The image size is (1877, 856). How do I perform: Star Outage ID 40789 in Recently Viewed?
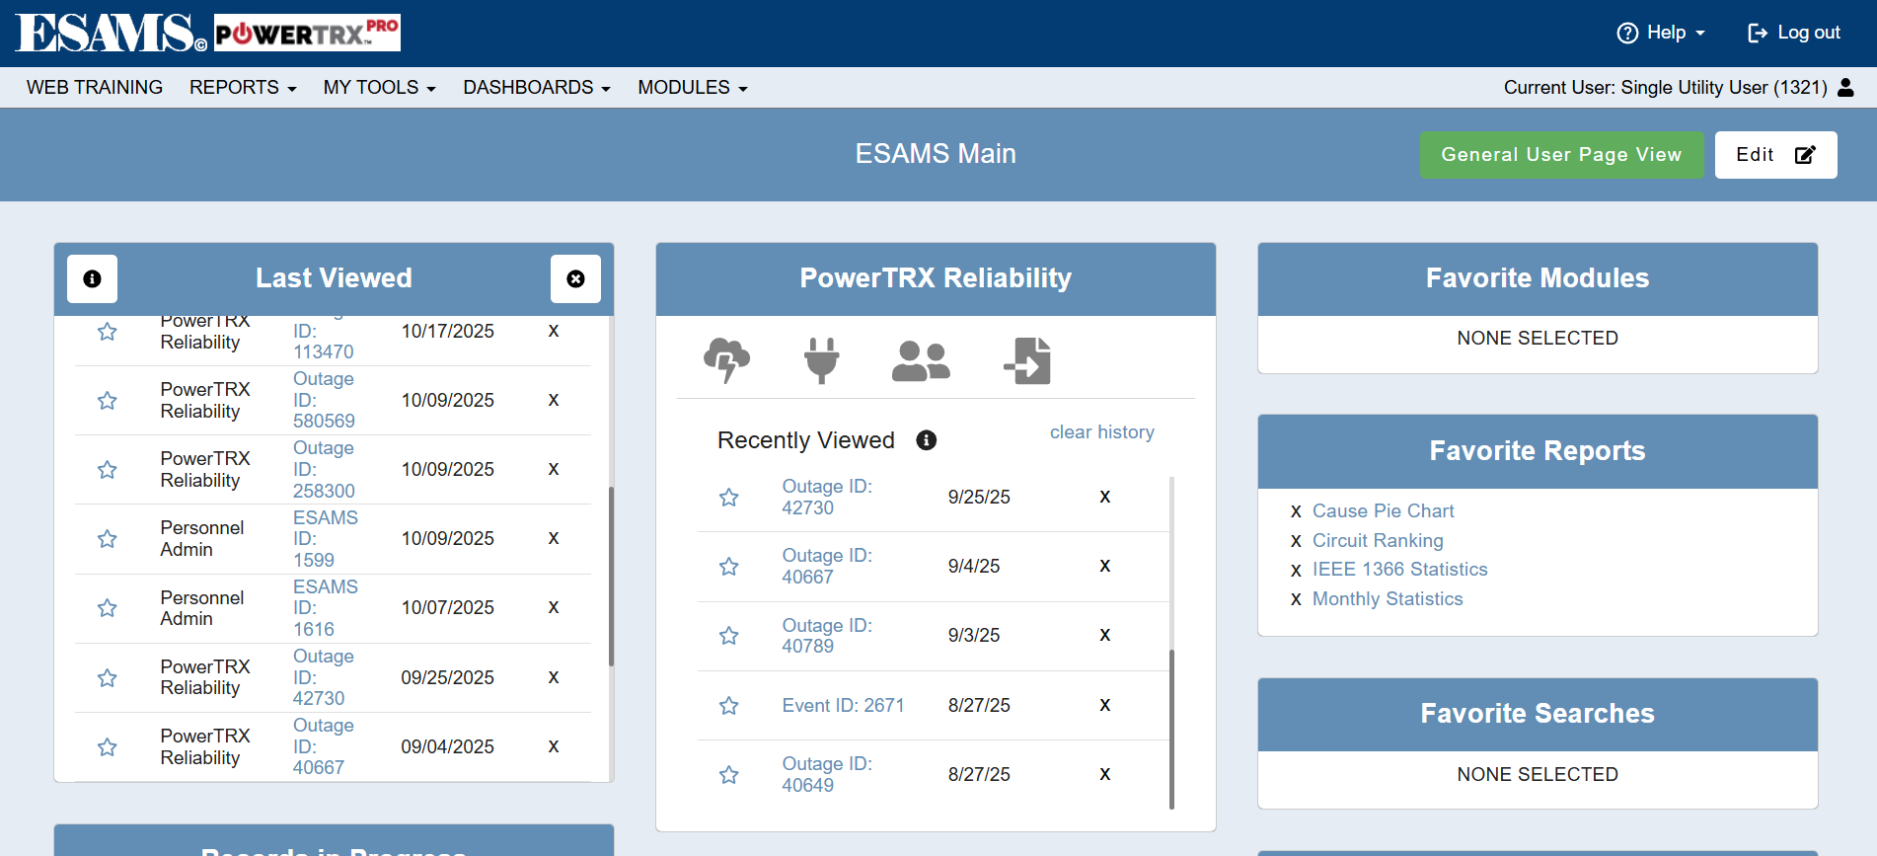(x=729, y=636)
